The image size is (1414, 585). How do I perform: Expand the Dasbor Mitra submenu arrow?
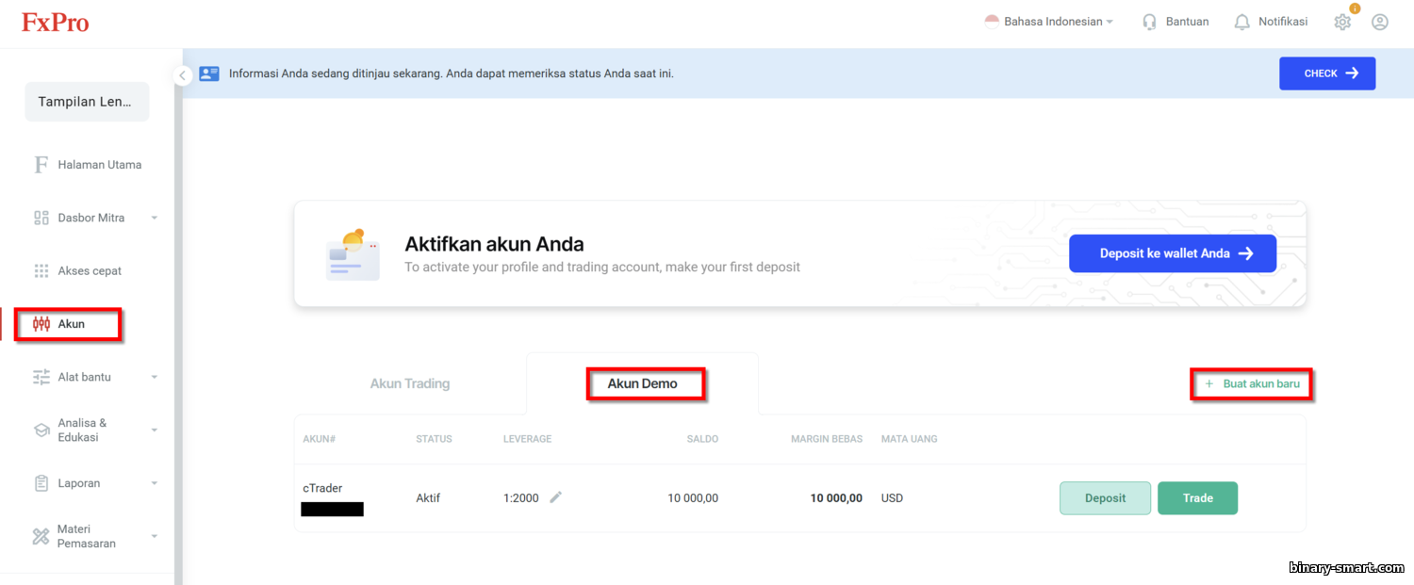[155, 218]
